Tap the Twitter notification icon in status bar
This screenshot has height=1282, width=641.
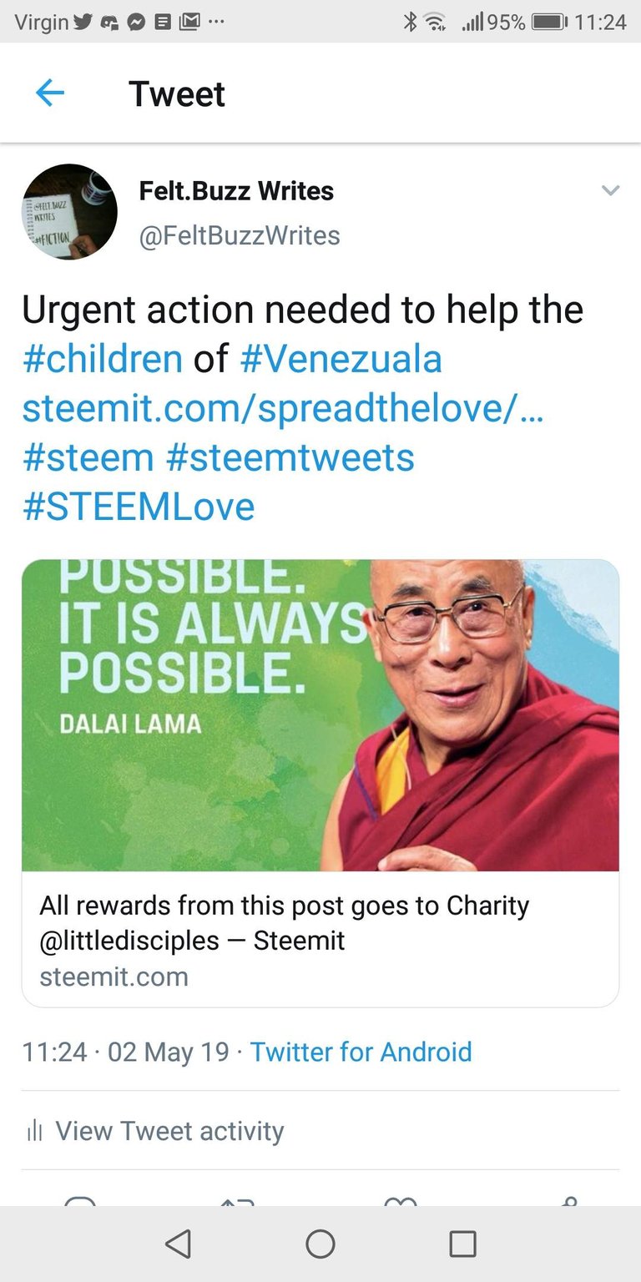tap(83, 23)
